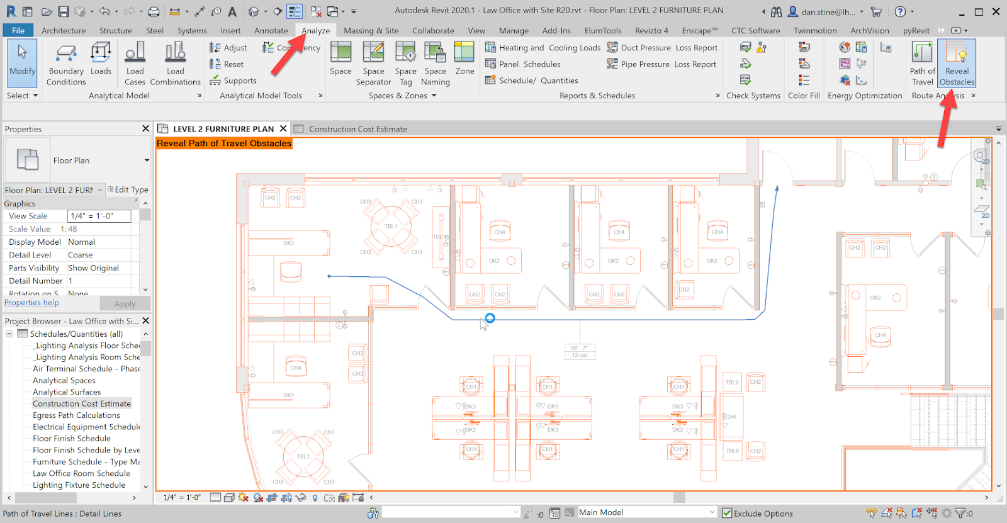
Task: Click the Text tool letter A icon
Action: [232, 11]
